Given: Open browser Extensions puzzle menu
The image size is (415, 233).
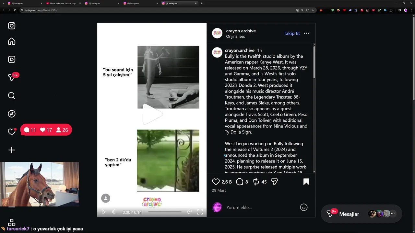Looking at the screenshot, I should 391,10.
